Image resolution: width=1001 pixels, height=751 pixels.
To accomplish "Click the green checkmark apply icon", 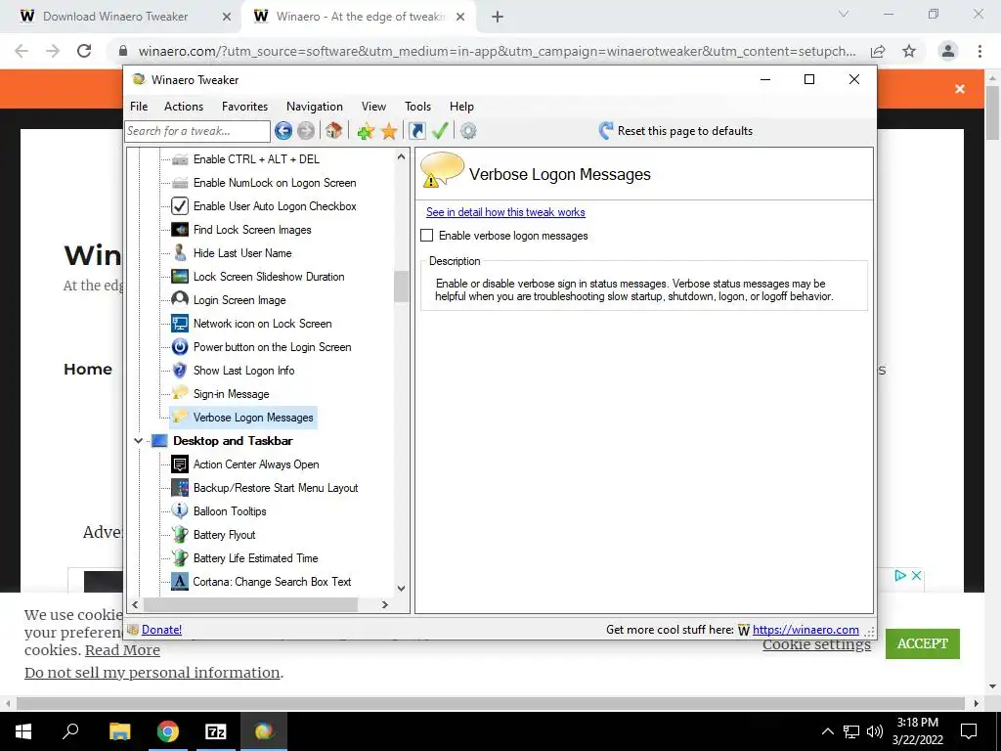I will point(440,131).
